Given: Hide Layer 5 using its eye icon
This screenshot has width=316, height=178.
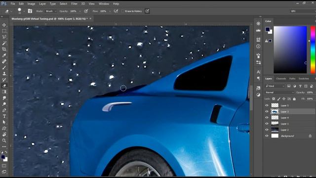Looking at the screenshot, I should (267, 105).
